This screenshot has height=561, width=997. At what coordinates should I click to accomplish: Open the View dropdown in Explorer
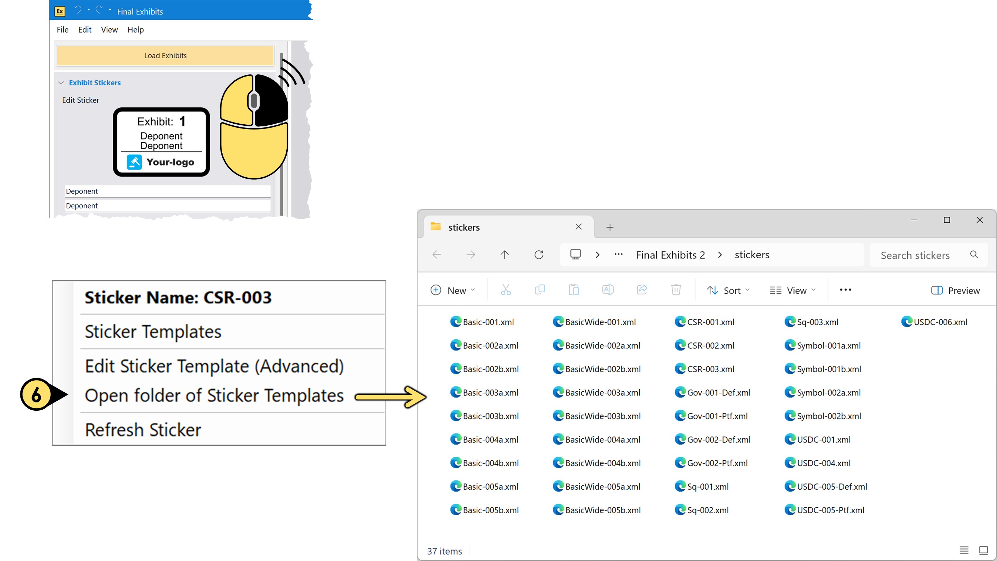tap(792, 291)
